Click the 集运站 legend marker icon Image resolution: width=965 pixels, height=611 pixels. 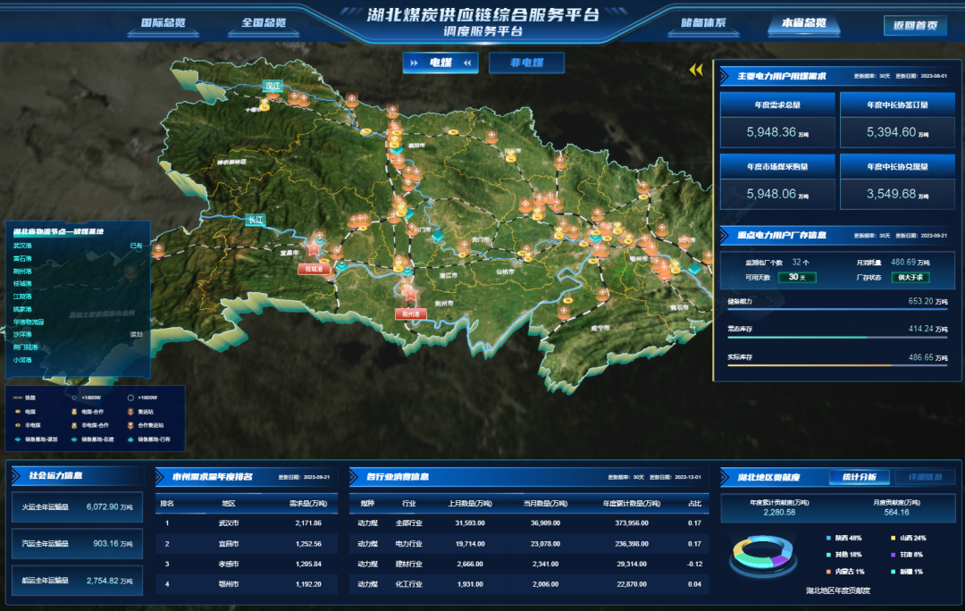click(x=130, y=411)
